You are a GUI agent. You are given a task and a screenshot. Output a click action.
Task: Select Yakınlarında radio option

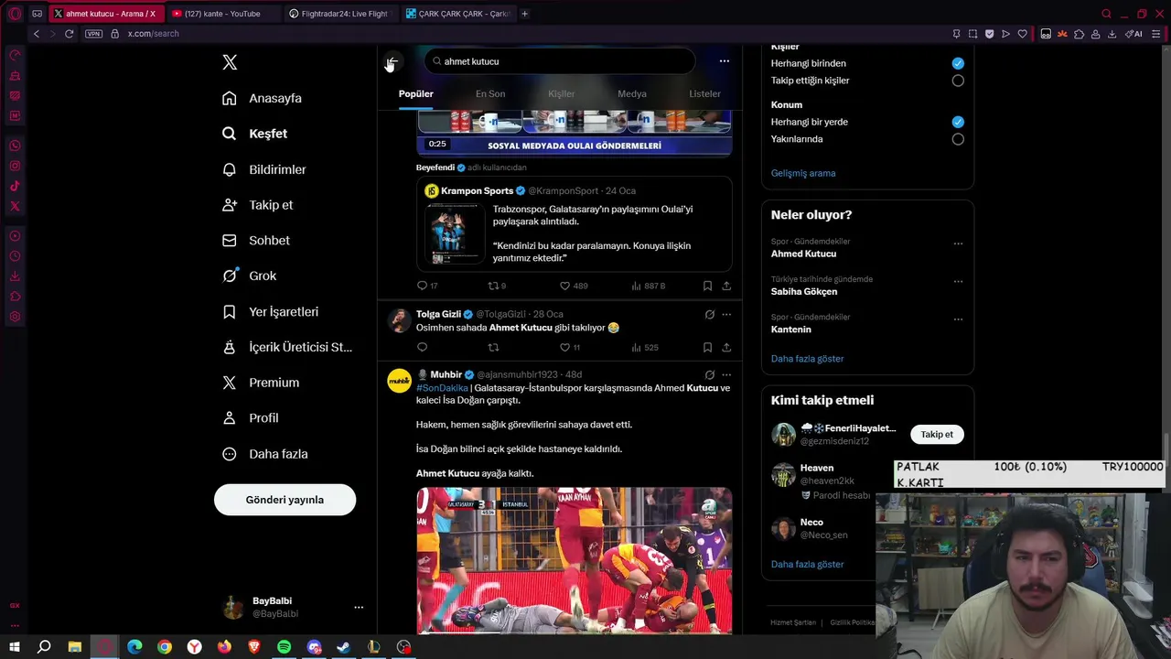tap(958, 139)
